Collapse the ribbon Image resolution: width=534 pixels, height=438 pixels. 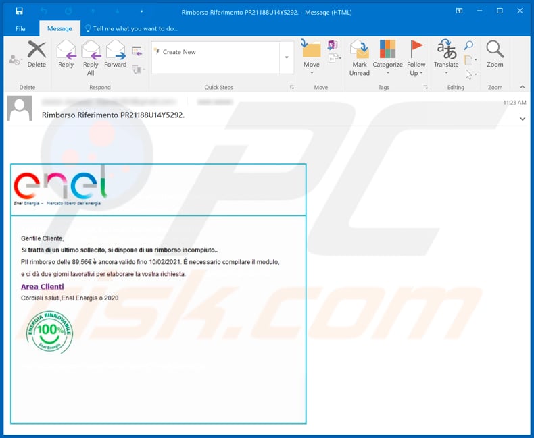[x=522, y=87]
